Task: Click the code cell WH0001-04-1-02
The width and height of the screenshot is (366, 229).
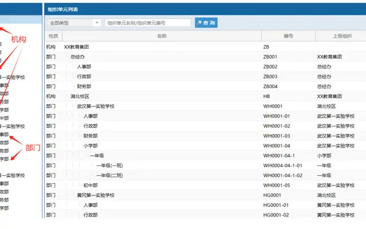Action: (x=283, y=175)
